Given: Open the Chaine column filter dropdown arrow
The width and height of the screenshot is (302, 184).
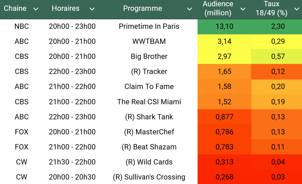Looking at the screenshot, I should click(36, 9).
